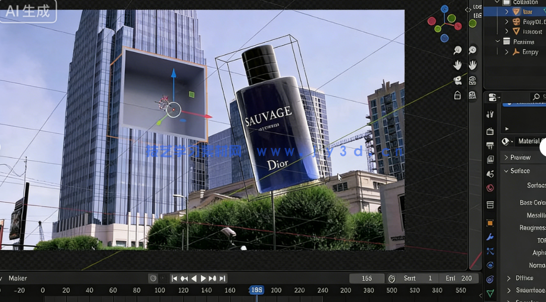The image size is (546, 302).
Task: Open the material browse dropdown next to Material
Action: tap(507, 141)
